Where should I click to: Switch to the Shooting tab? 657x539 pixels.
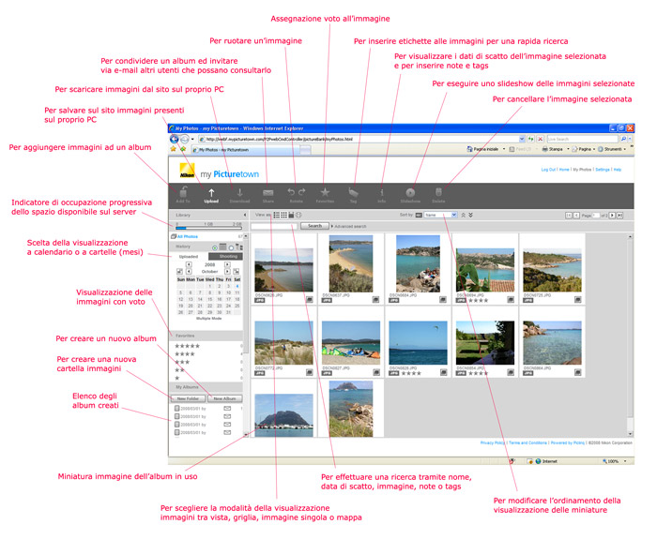pos(226,257)
